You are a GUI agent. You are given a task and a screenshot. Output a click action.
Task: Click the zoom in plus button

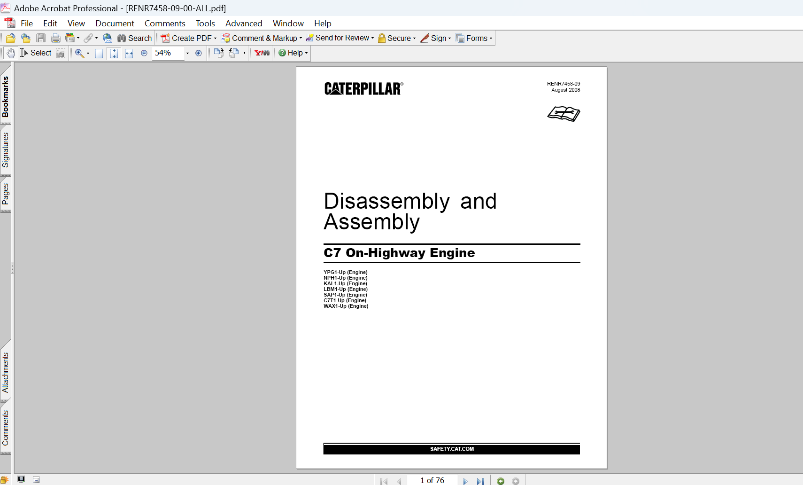(x=199, y=53)
